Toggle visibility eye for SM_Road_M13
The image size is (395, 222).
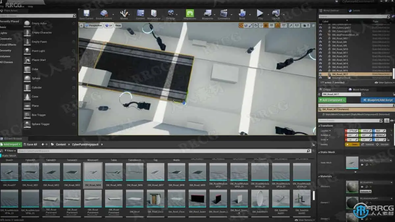pos(321,60)
